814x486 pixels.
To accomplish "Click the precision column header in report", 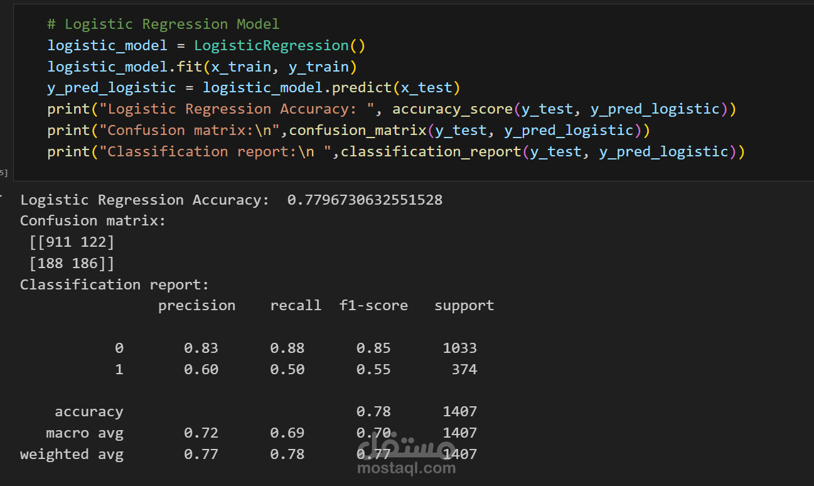I will click(x=196, y=306).
